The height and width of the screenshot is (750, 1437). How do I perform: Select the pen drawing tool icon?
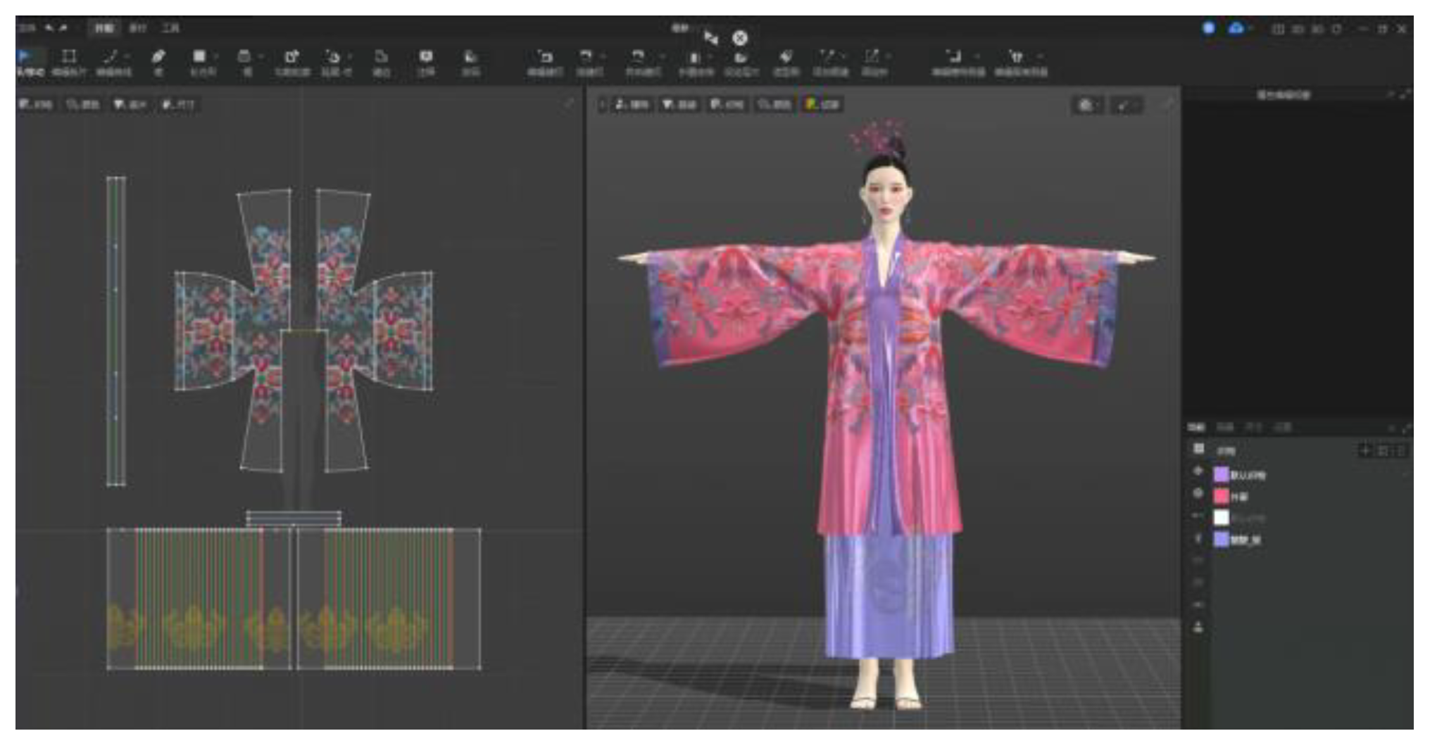coord(158,56)
